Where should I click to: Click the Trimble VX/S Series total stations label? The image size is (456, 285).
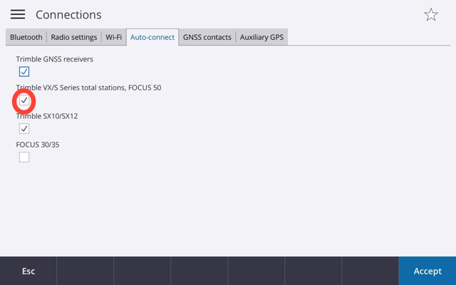pyautogui.click(x=88, y=88)
